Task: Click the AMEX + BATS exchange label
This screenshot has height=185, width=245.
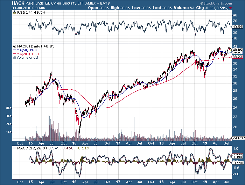Action: pos(98,3)
